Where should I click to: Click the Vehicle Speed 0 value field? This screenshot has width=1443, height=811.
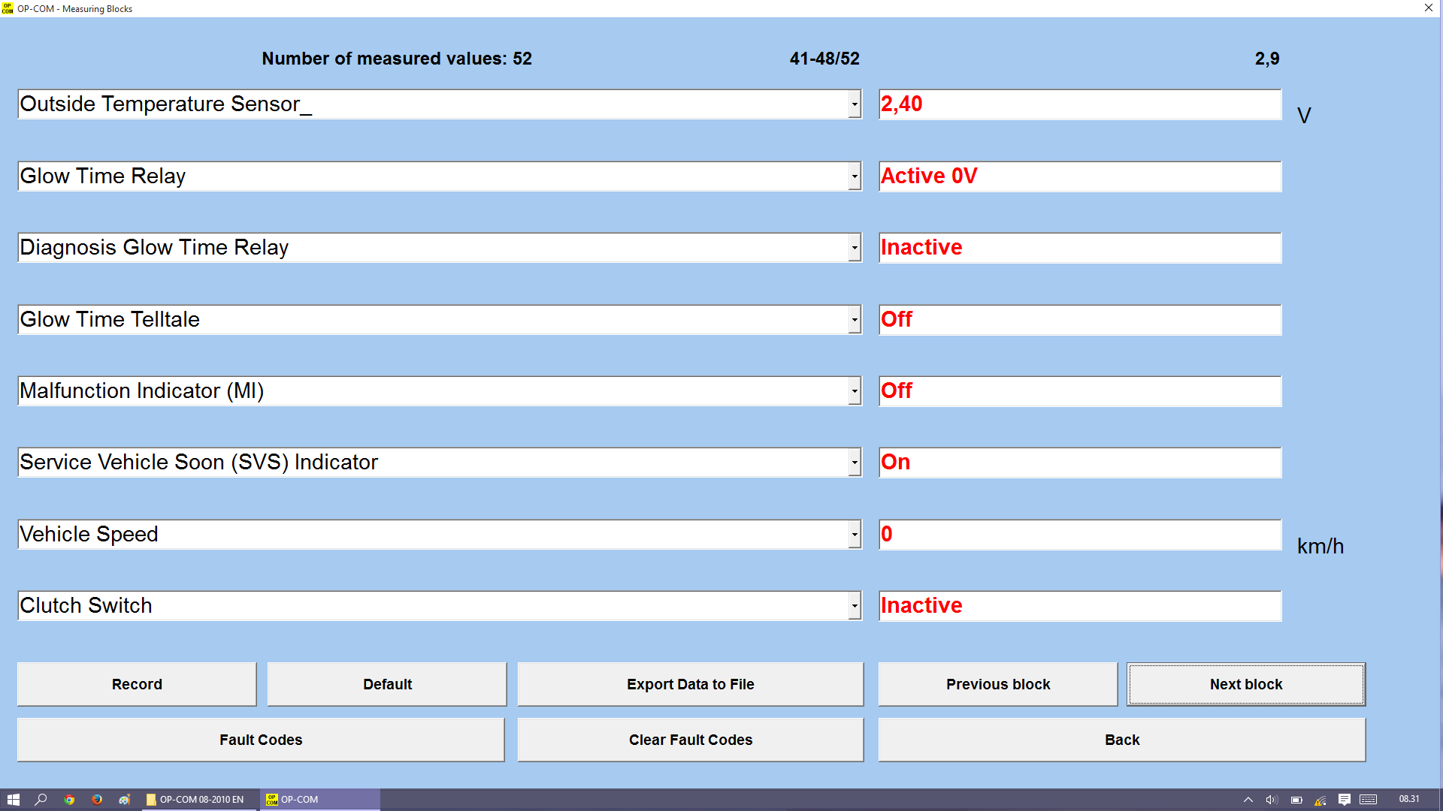(x=1080, y=535)
